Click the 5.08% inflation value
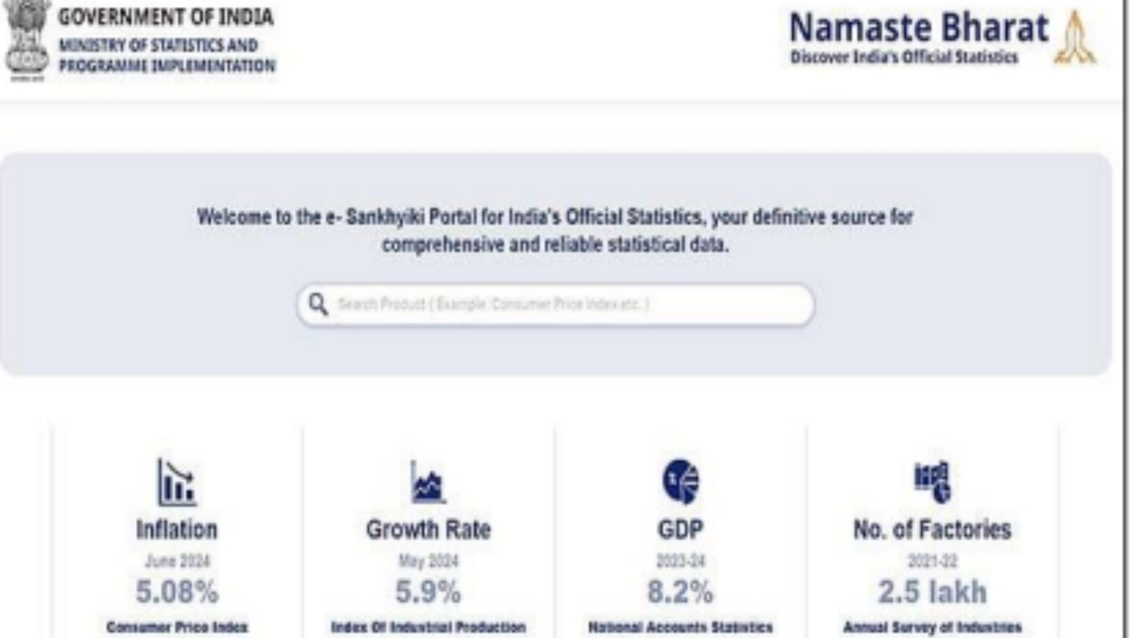The image size is (1134, 638). point(177,591)
